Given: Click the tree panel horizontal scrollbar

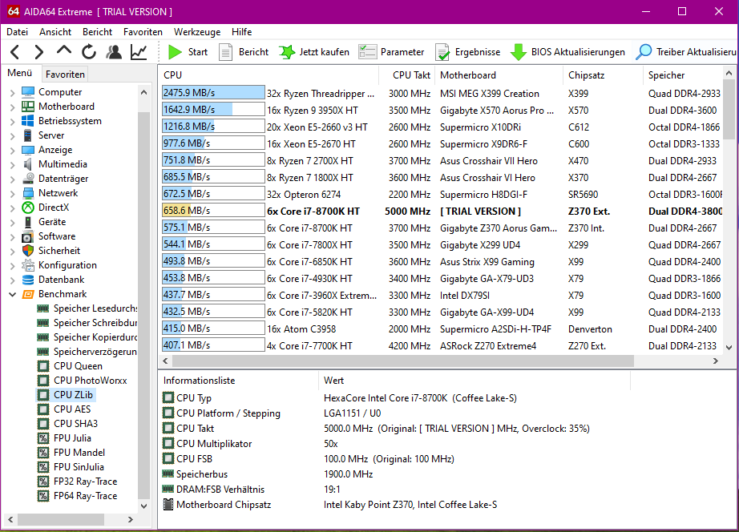Looking at the screenshot, I should 61,519.
